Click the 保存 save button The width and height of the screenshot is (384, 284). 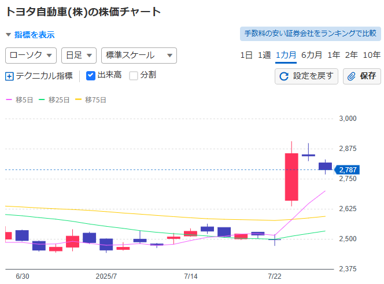click(x=362, y=76)
